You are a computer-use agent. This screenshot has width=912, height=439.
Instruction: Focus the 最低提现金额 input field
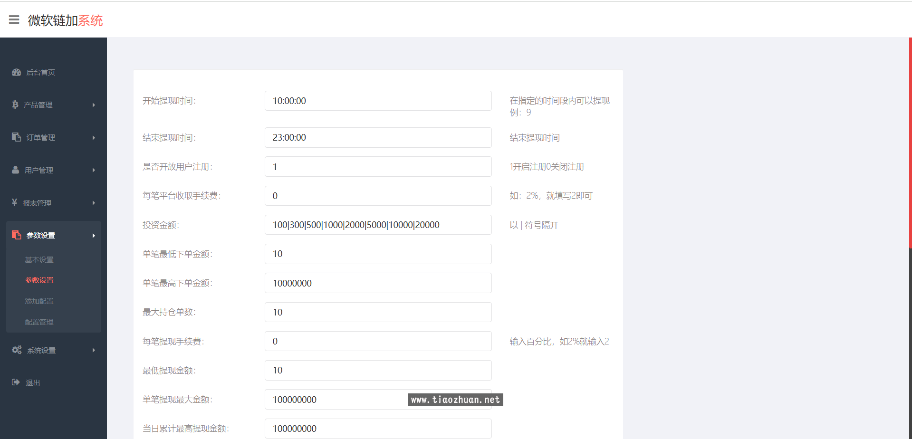pyautogui.click(x=378, y=370)
